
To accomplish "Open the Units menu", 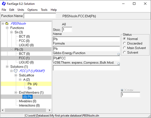I will tap(21, 10).
